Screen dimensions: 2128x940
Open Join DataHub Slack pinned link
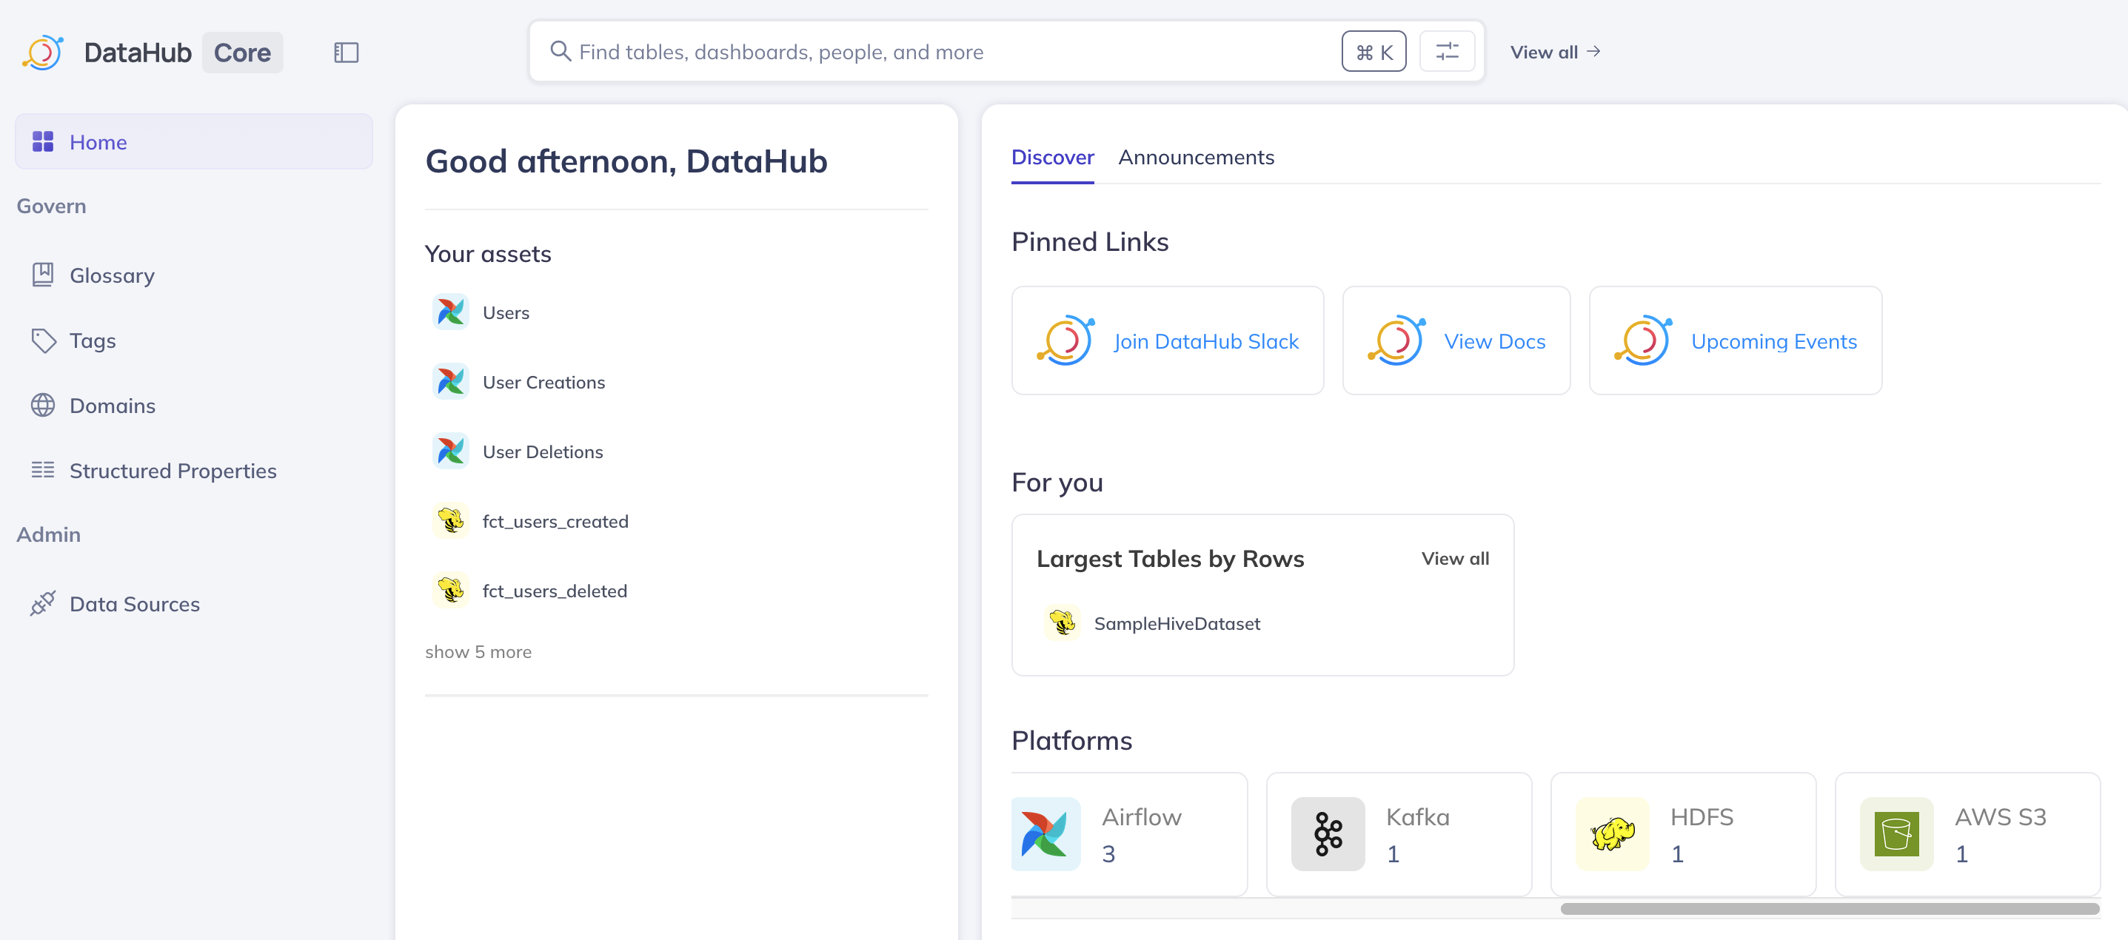click(1167, 341)
